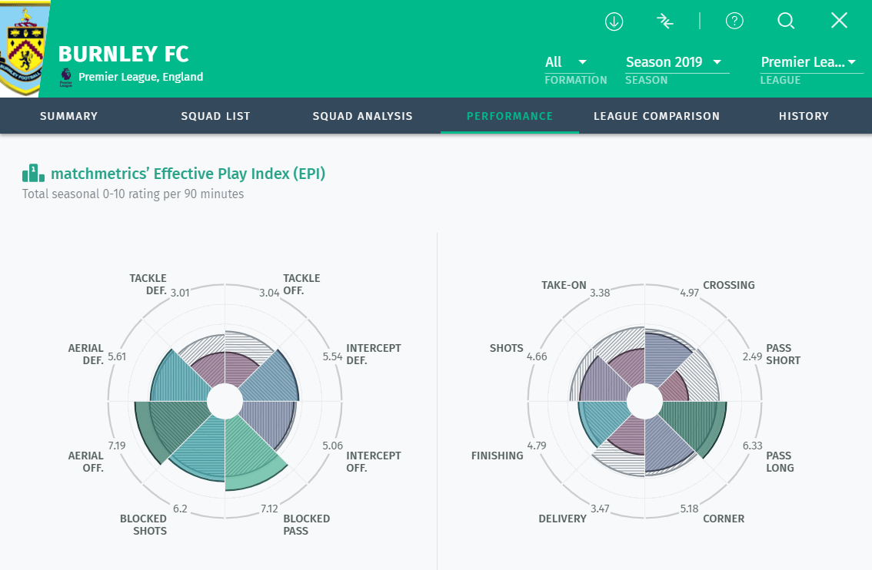Click the 5.61 Aerial Def. value
This screenshot has height=570, width=872.
coord(117,356)
